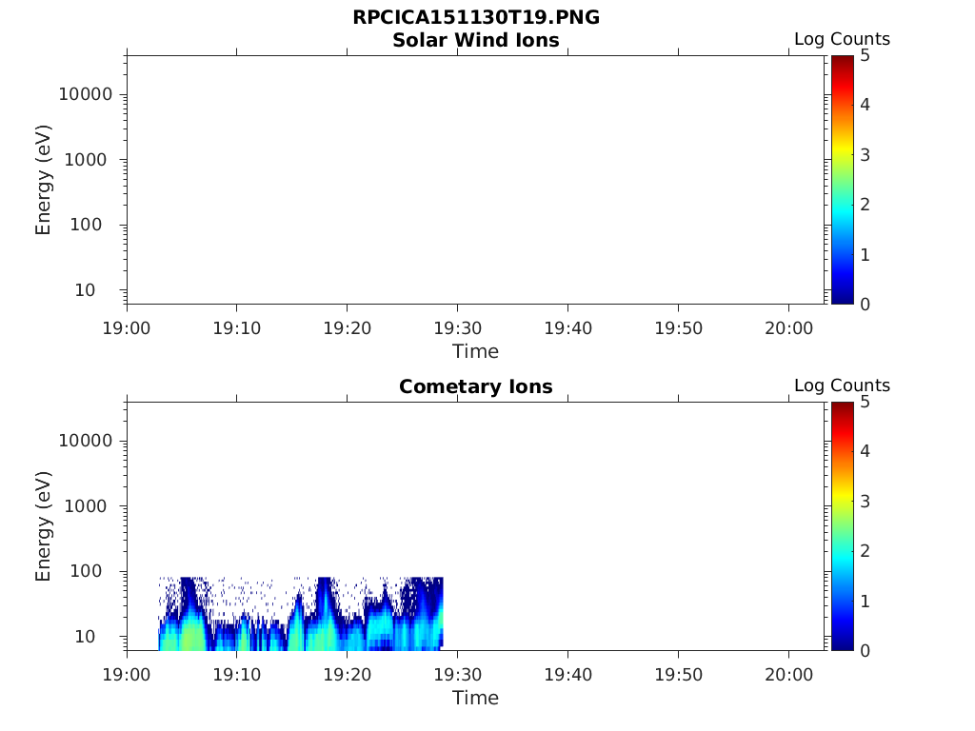Click the Cometary Ions plot title
The height and width of the screenshot is (731, 975).
(x=476, y=386)
